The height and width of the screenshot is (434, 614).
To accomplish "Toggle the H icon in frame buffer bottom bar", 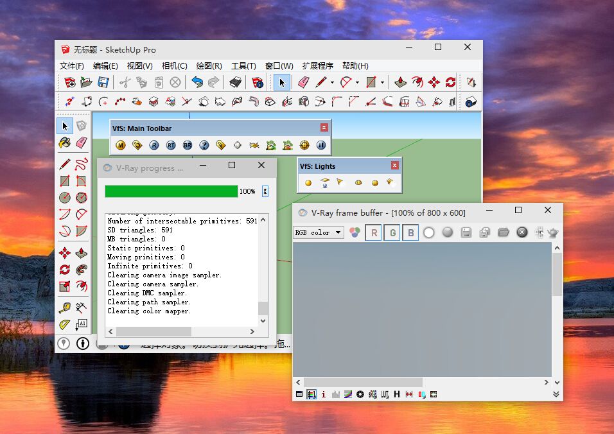I will (397, 394).
